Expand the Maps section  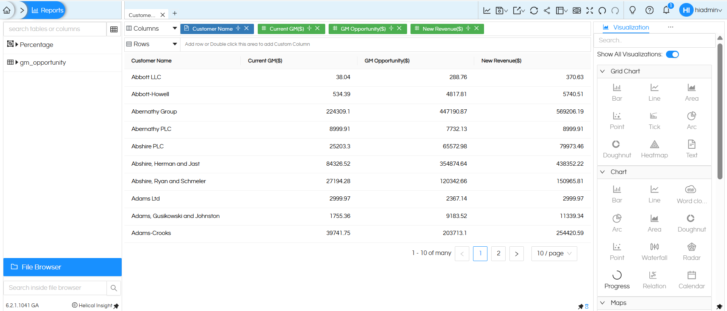(602, 303)
